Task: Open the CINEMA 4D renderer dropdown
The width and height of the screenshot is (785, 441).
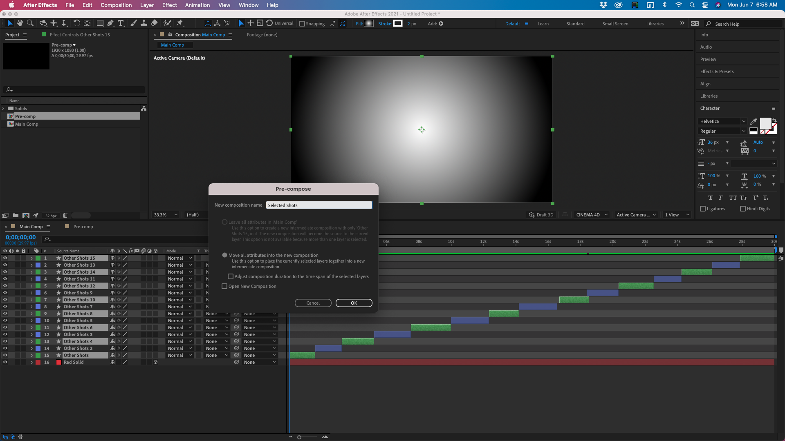Action: tap(592, 214)
